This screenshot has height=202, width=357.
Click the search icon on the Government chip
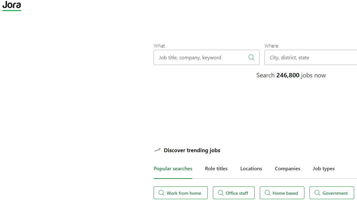317,193
